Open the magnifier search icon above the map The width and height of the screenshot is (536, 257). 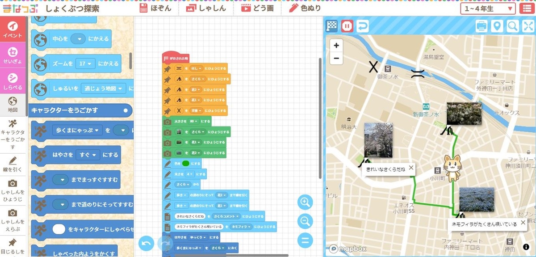point(512,26)
